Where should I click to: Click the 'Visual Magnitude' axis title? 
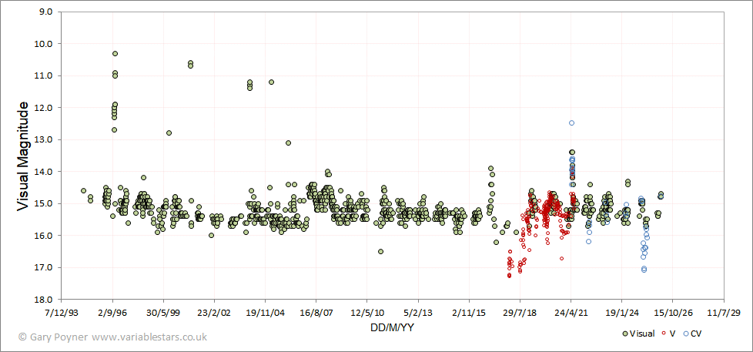click(x=22, y=156)
